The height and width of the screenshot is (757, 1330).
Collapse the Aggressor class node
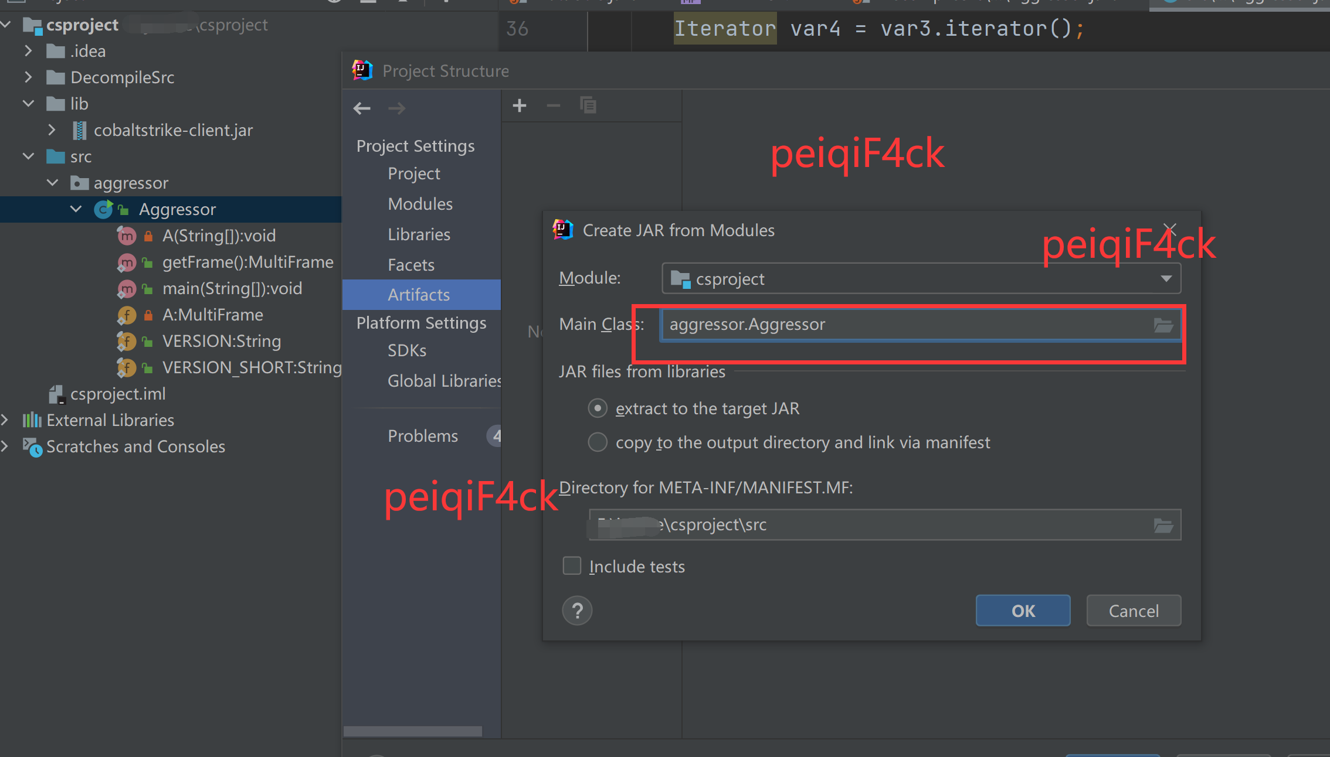(76, 209)
